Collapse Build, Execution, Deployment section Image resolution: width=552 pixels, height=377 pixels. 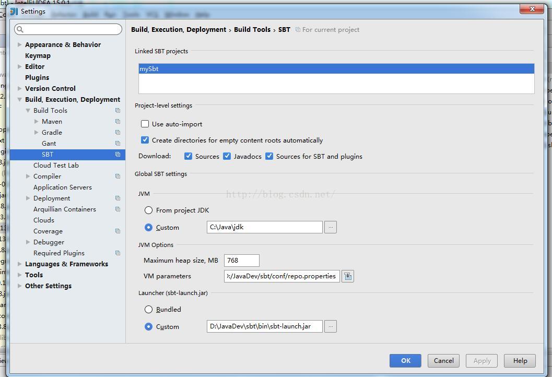pyautogui.click(x=20, y=100)
